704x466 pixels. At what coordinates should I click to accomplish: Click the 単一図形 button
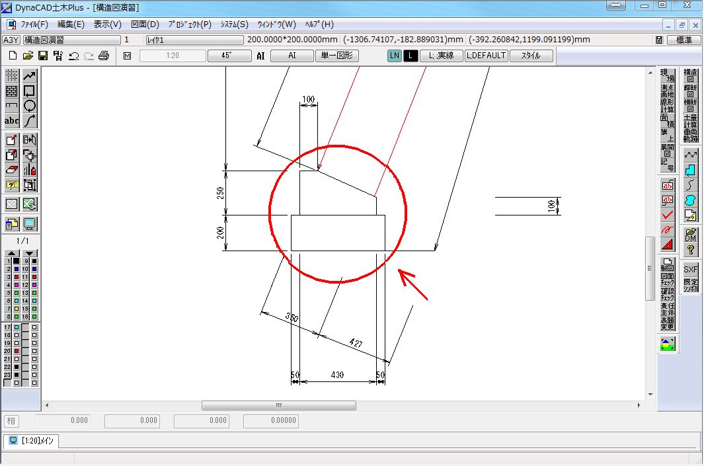[x=336, y=56]
